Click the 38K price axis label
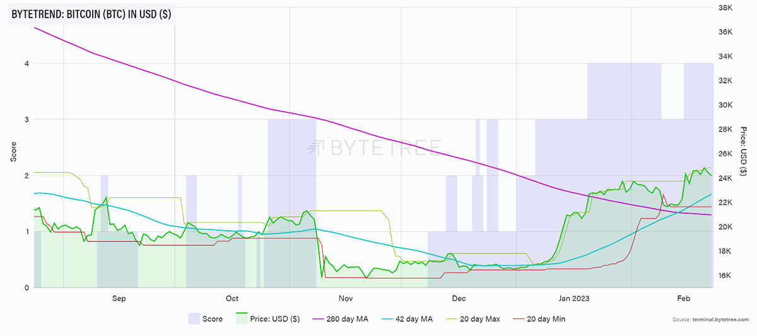 pyautogui.click(x=725, y=8)
